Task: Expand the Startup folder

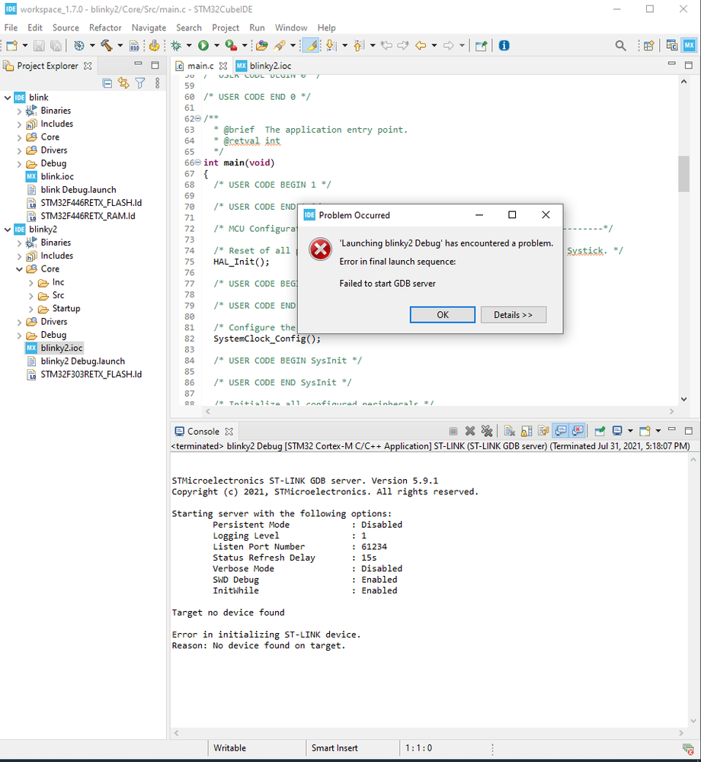Action: click(31, 309)
